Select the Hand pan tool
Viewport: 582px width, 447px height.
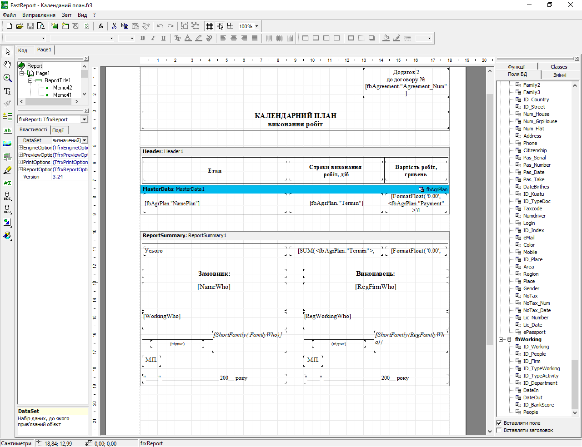(x=7, y=65)
